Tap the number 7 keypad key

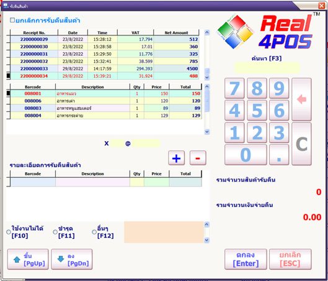point(234,88)
